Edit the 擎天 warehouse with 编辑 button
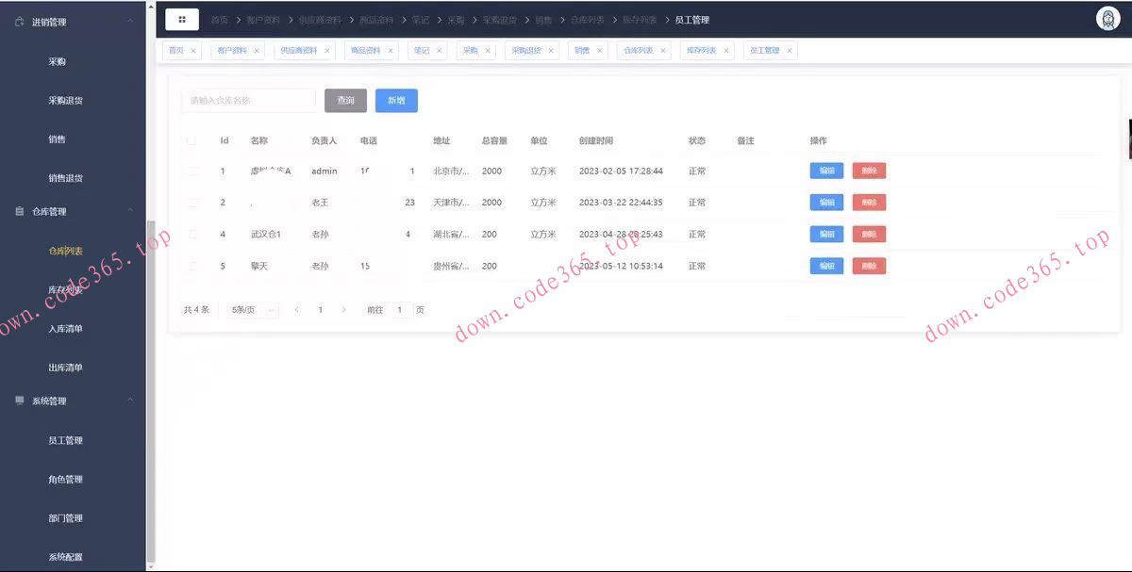This screenshot has height=572, width=1132. tap(825, 266)
